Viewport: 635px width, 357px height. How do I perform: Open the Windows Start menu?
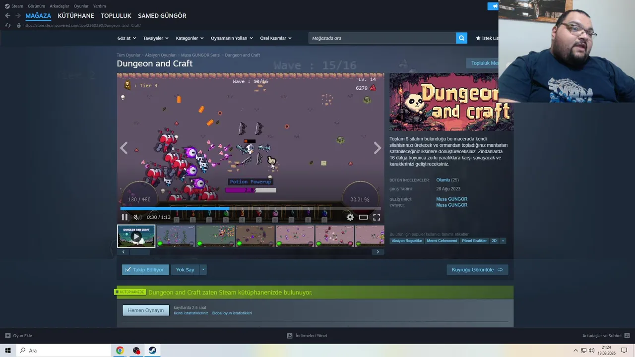pos(8,351)
